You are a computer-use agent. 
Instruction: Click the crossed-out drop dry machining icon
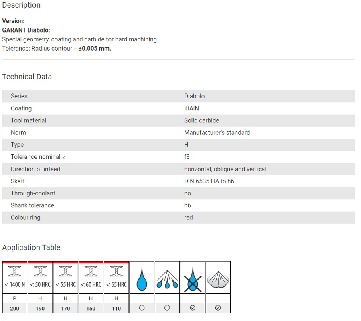click(193, 280)
